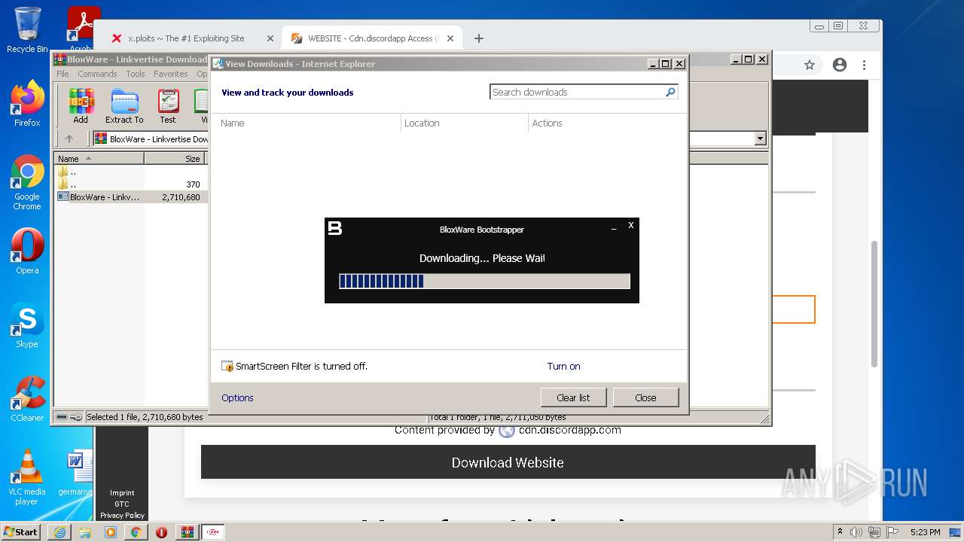Open the Chrome profile avatar

(x=840, y=65)
